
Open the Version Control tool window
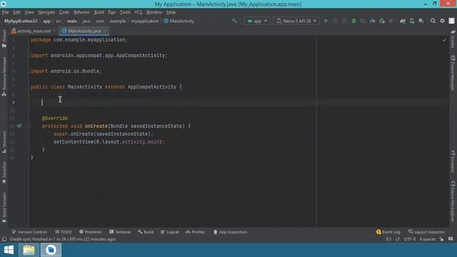click(29, 232)
